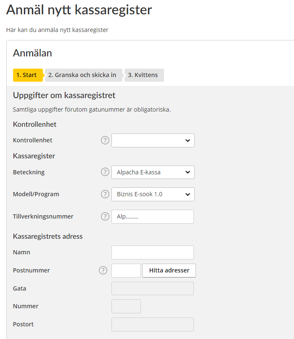The width and height of the screenshot is (294, 339).
Task: Go to 2. Granska och skicka in step
Action: tap(84, 75)
